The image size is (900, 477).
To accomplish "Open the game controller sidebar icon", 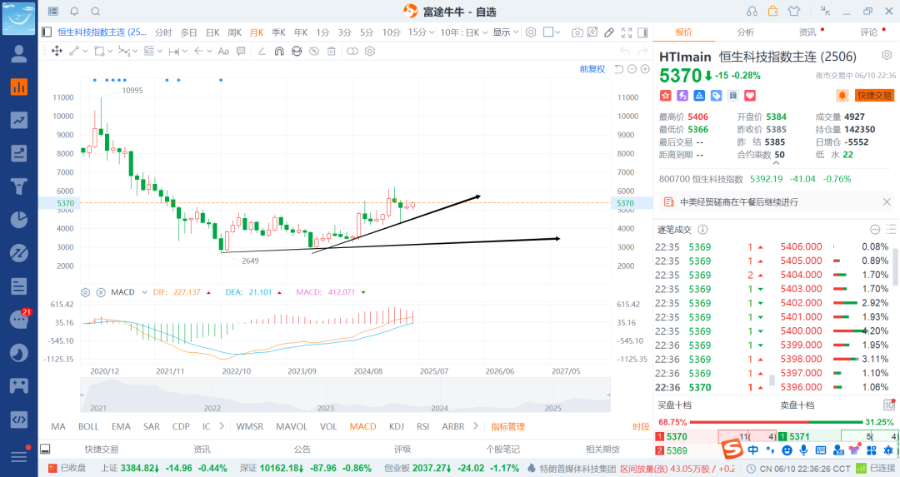I will (19, 385).
